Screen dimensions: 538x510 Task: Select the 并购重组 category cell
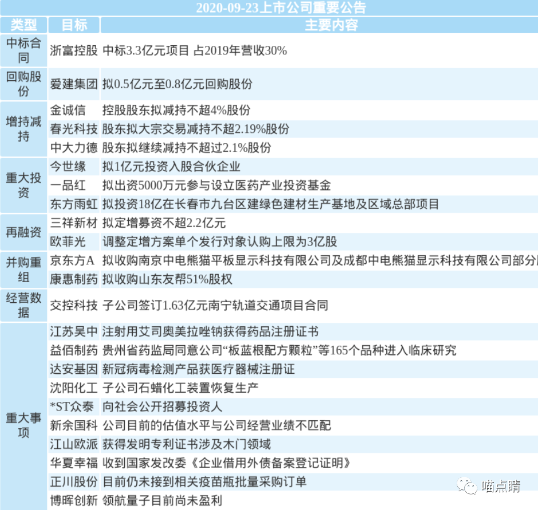point(23,270)
